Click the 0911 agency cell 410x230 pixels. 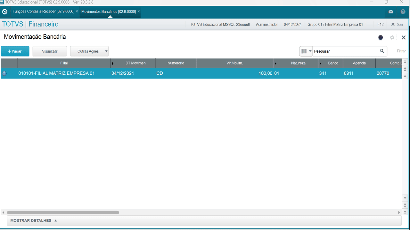point(359,73)
